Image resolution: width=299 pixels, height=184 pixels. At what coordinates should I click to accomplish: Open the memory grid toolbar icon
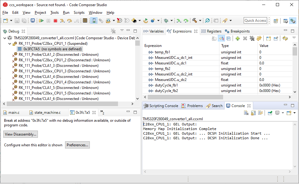(85, 21)
